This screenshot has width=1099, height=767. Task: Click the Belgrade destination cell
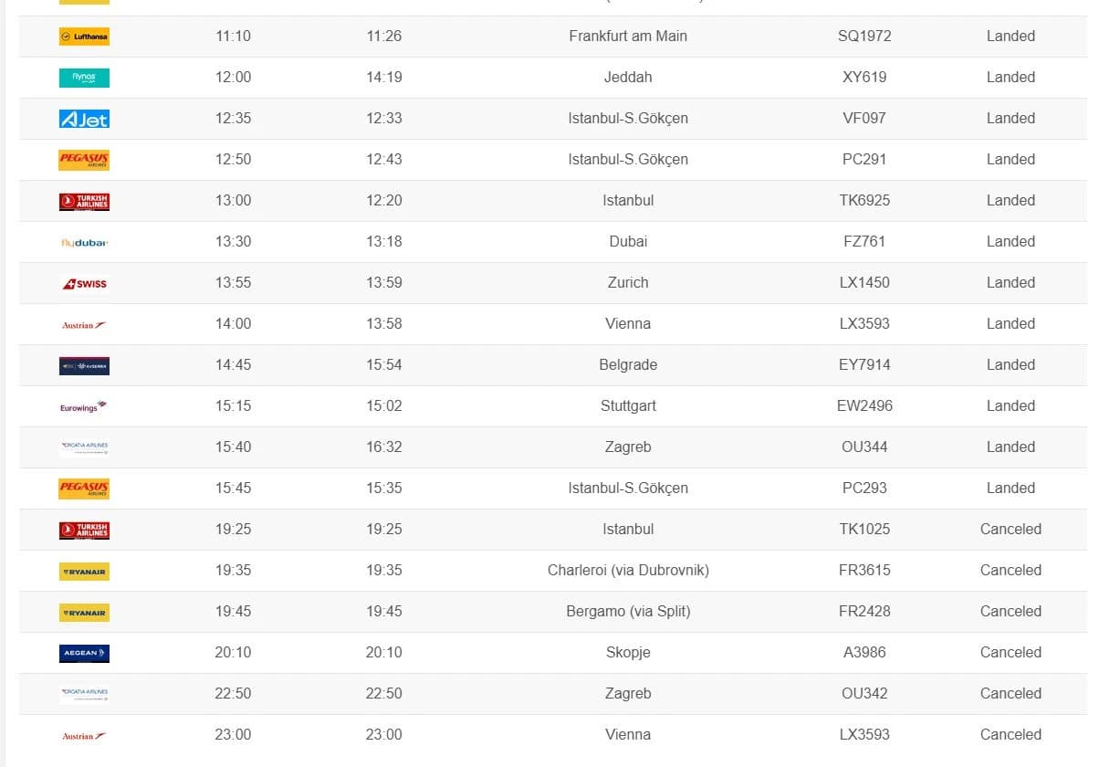point(628,365)
